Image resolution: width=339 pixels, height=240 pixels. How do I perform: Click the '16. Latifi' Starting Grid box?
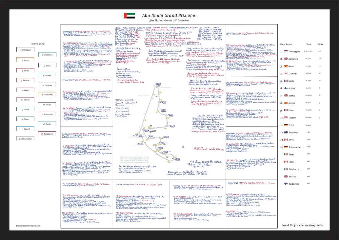(47, 124)
